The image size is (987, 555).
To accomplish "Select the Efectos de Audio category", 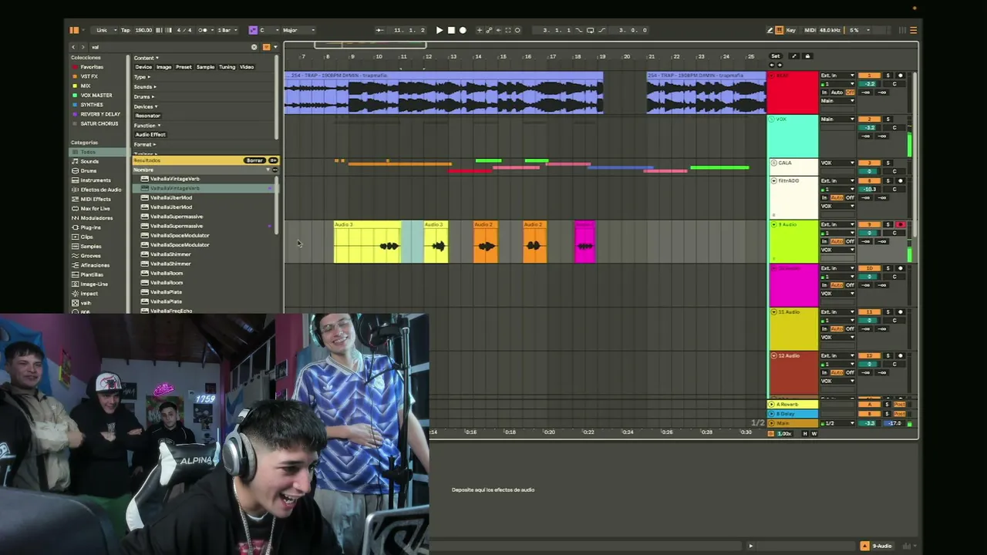I will 101,190.
